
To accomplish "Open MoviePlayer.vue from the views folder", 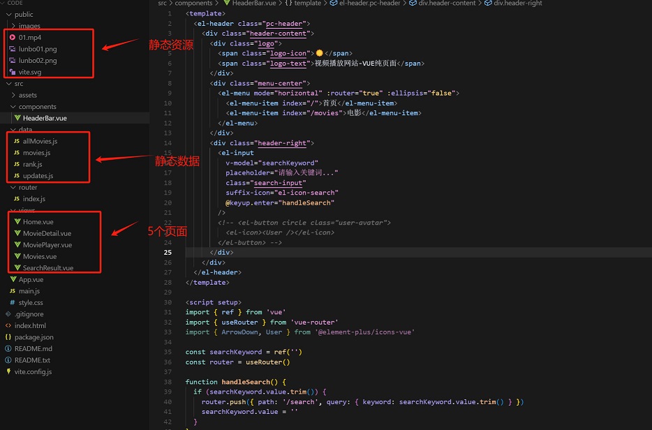I will (47, 245).
